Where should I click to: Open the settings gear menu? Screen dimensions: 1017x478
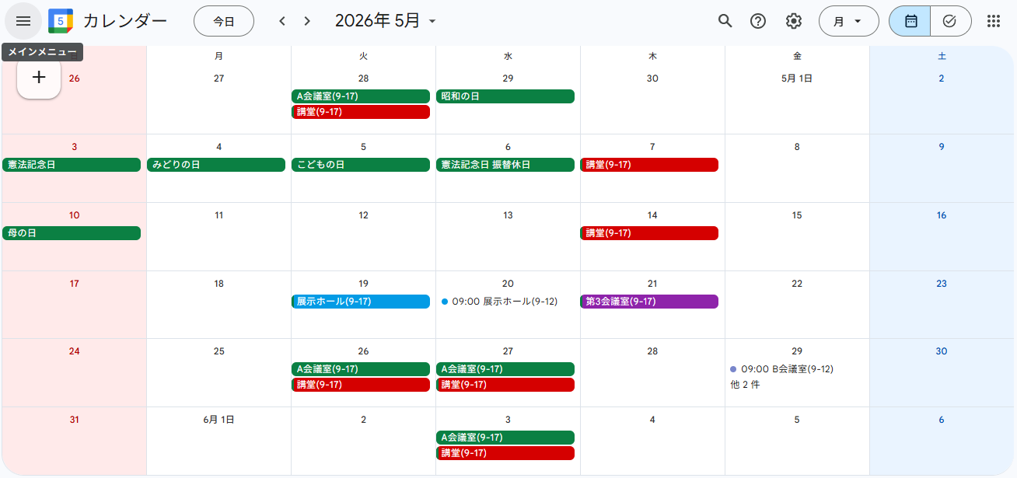(x=793, y=21)
